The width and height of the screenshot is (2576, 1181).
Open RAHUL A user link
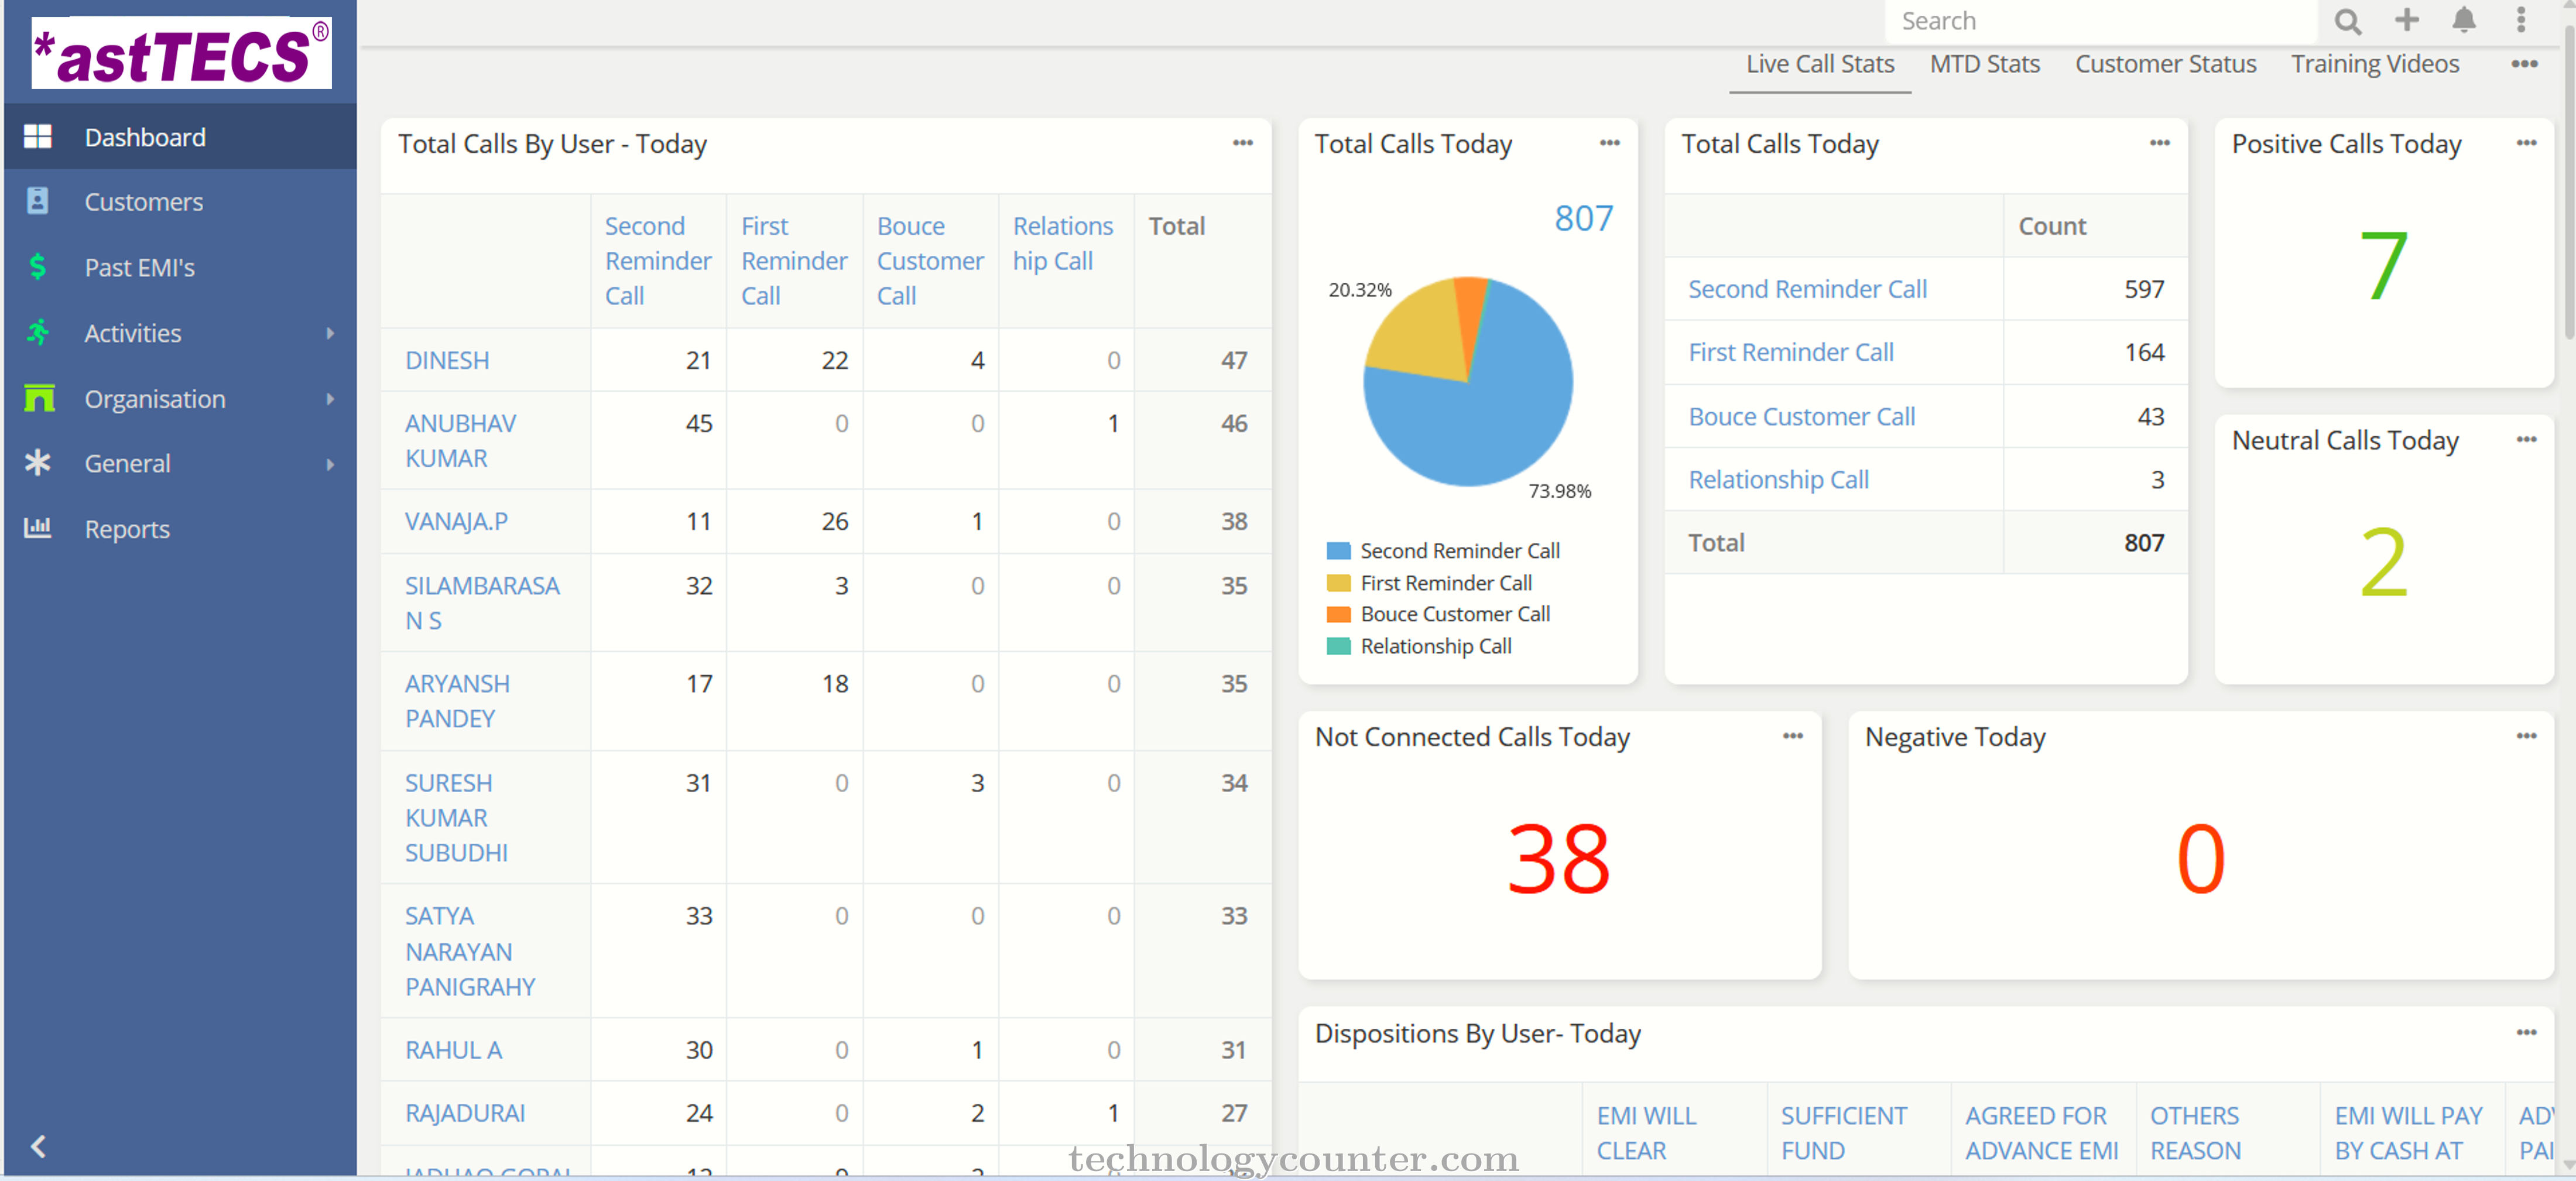tap(453, 1050)
